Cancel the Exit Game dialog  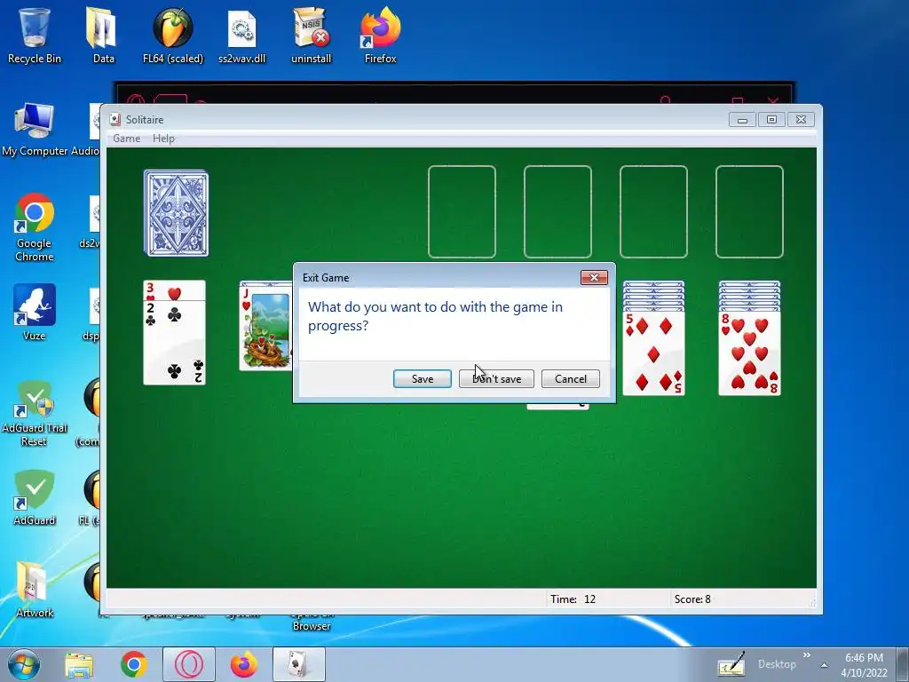coord(571,378)
